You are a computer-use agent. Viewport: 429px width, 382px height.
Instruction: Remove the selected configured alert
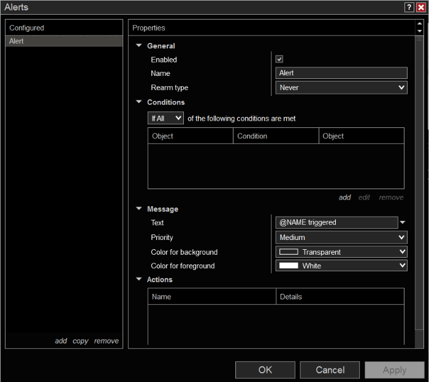(x=107, y=341)
